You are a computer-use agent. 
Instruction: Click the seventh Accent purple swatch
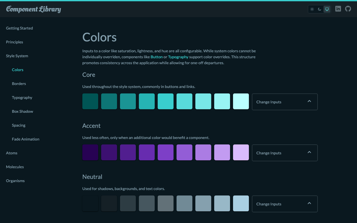pyautogui.click(x=203, y=152)
